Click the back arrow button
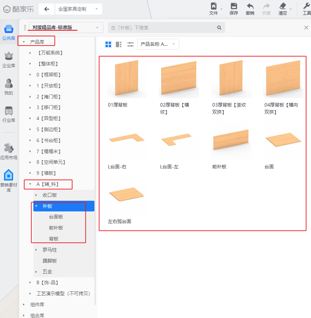The height and width of the screenshot is (318, 311). [x=47, y=9]
